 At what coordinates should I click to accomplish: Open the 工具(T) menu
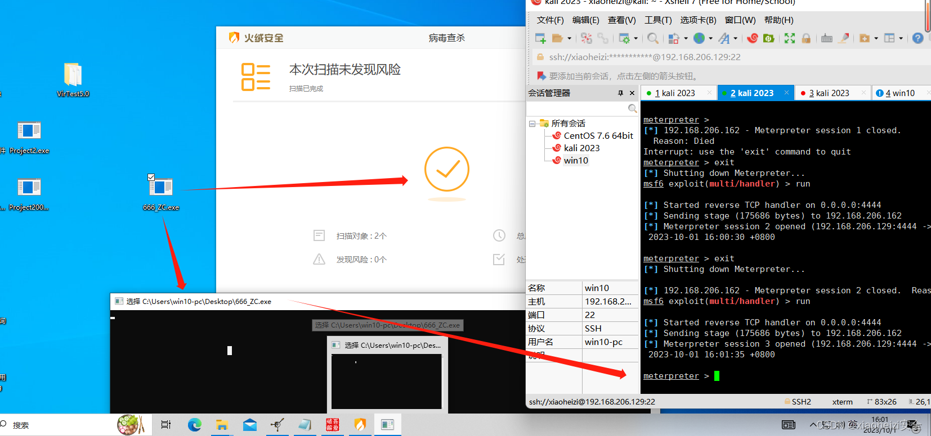click(658, 20)
